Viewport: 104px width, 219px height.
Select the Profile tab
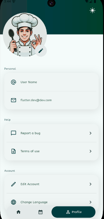point(74,212)
